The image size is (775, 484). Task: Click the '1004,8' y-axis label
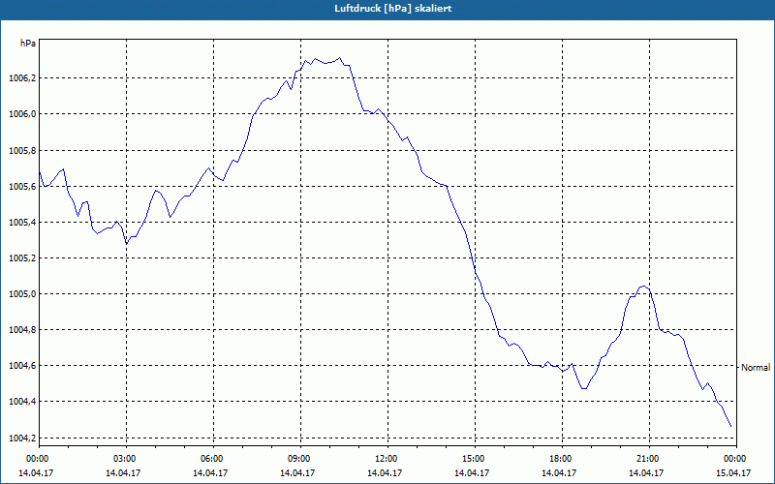click(x=22, y=330)
